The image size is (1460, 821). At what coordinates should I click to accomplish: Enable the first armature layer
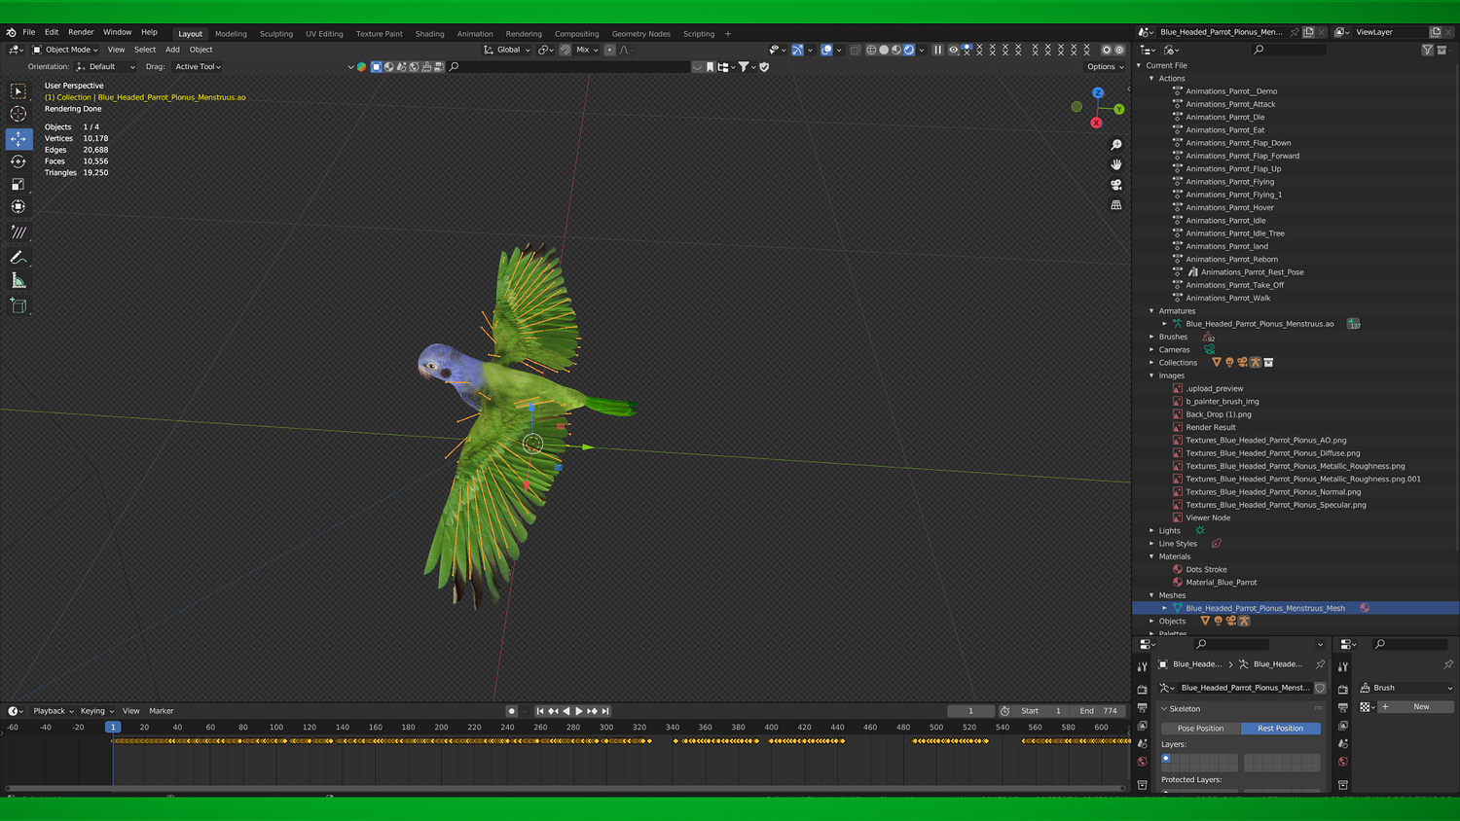[x=1166, y=759]
